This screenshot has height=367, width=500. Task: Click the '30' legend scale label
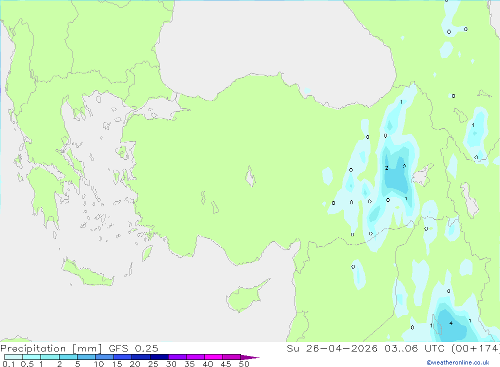click(171, 364)
